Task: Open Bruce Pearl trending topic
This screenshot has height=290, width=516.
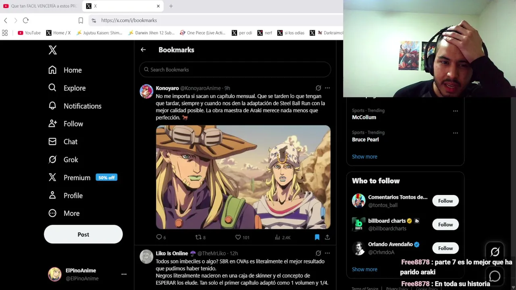Action: 365,139
